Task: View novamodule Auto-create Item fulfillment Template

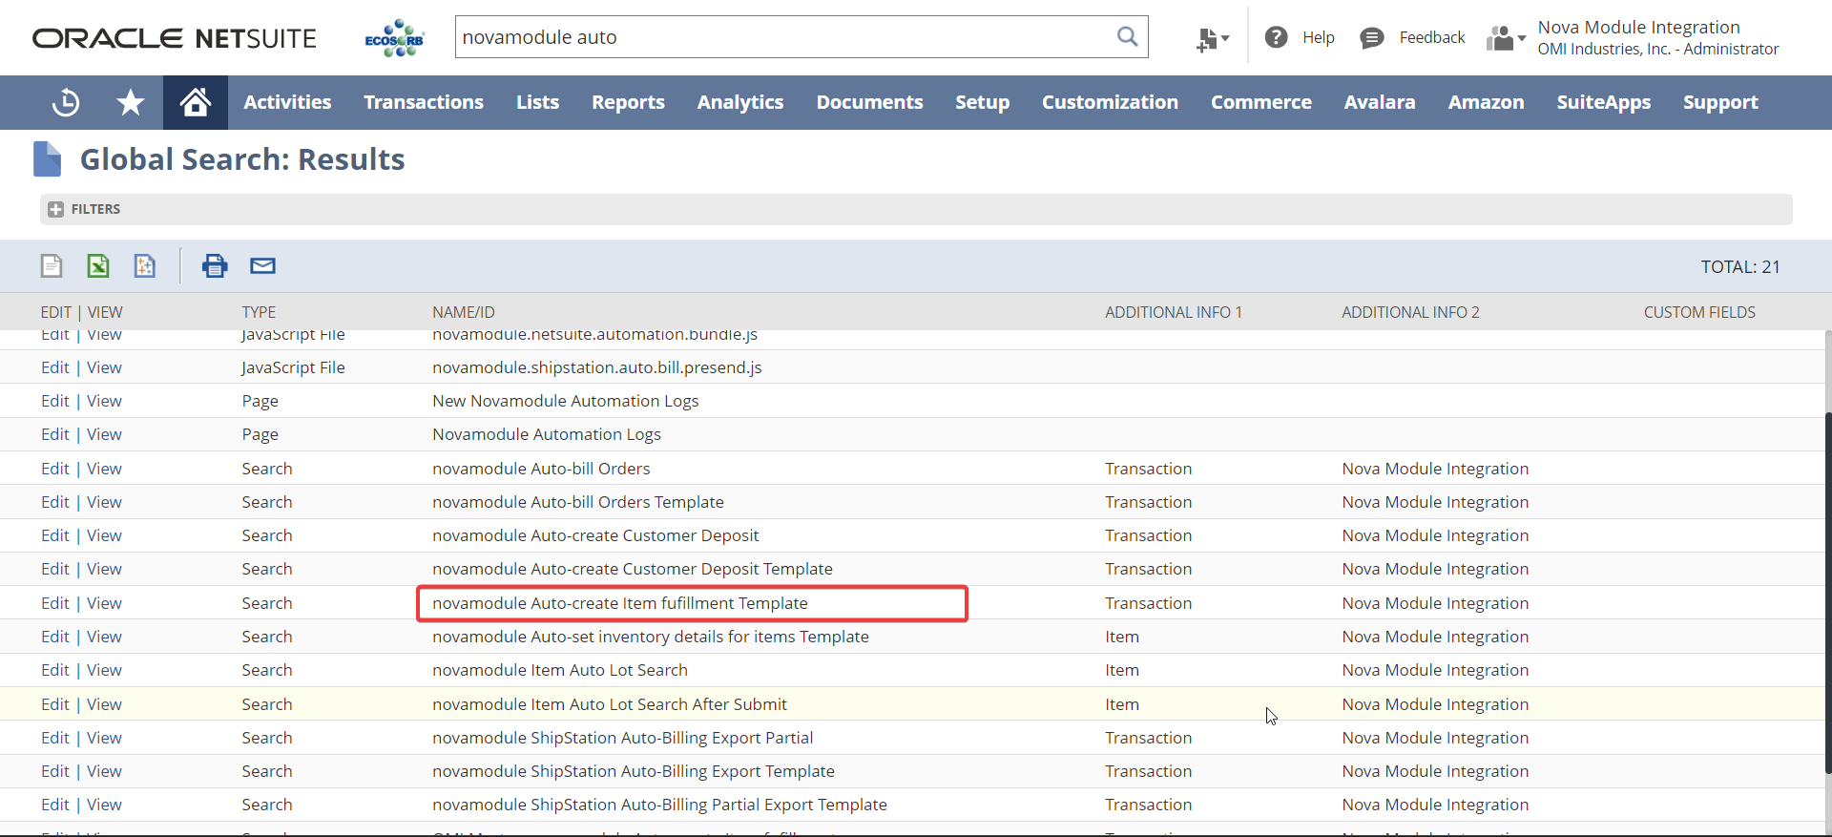Action: coord(104,603)
